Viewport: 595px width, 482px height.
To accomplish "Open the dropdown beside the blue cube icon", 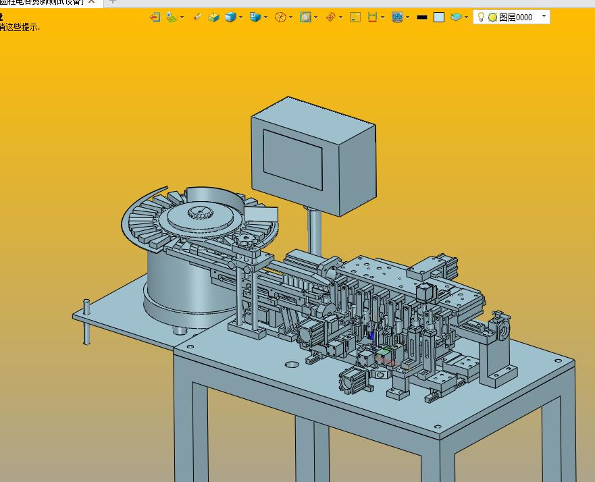I will [x=240, y=17].
